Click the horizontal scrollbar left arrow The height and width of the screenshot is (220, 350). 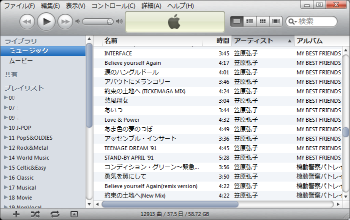coord(97,204)
